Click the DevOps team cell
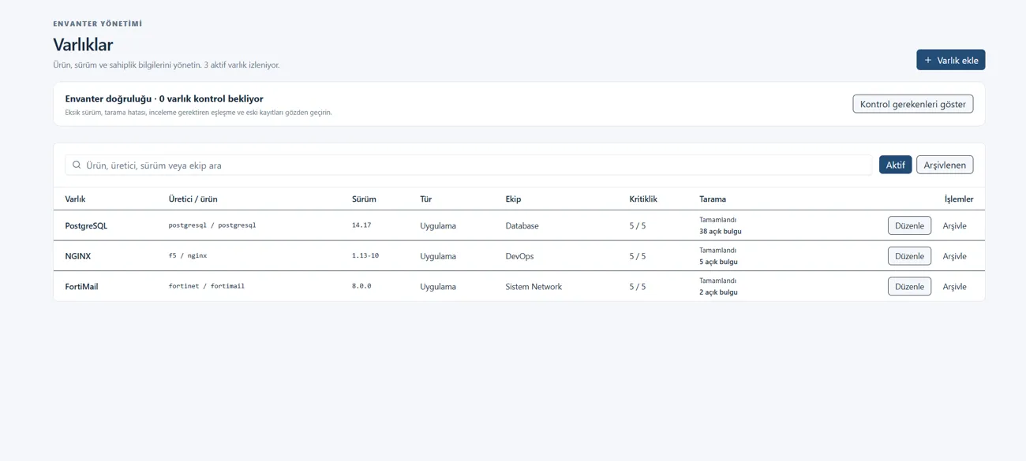Viewport: 1026px width, 461px height. (520, 256)
